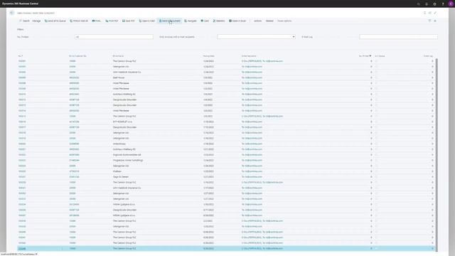Open the Actions menu
This screenshot has width=455, height=256.
257,21
